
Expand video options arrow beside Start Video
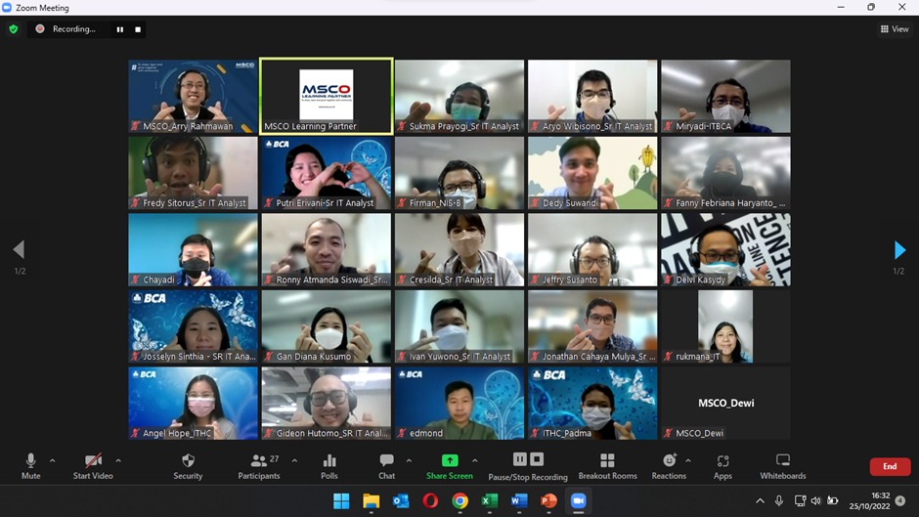118,460
